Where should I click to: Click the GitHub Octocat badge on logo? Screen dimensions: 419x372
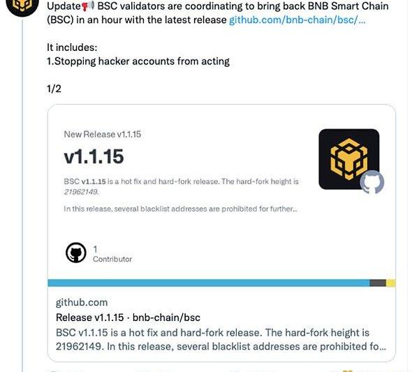(x=372, y=182)
